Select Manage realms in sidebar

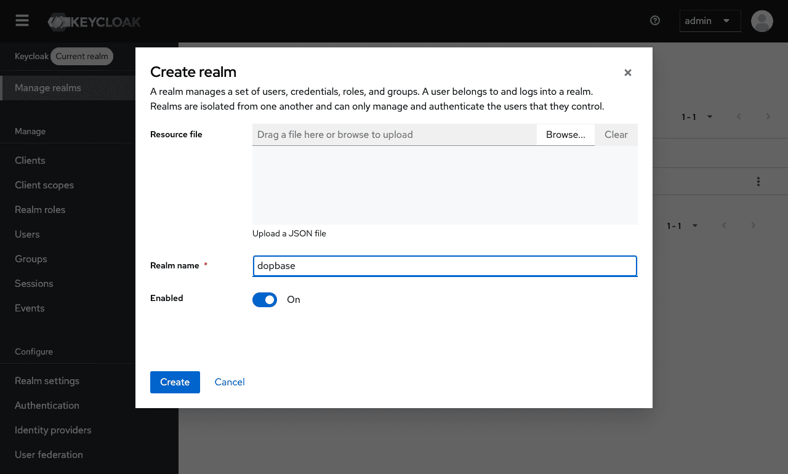(x=68, y=88)
